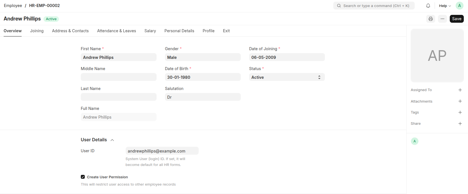Open the Gender field selector
This screenshot has width=468, height=194.
(x=203, y=57)
